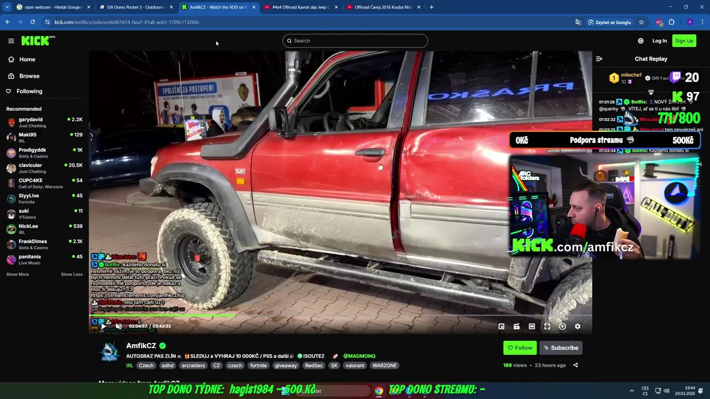This screenshot has height=399, width=710.
Task: Open recommended channel panitania
Action: 44,259
